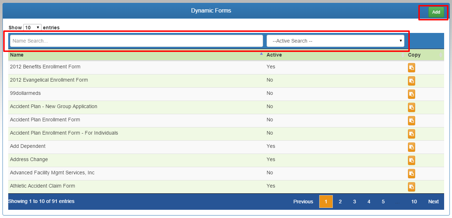
Task: Copy the 2012 Benefits Enrollment Form
Action: 412,68
